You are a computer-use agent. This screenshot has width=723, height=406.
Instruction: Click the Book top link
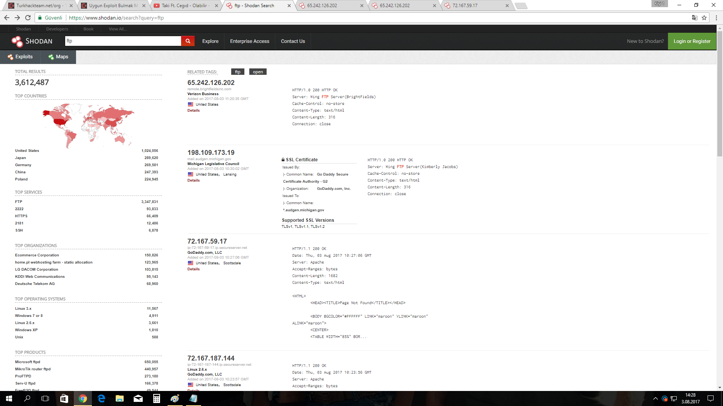click(88, 29)
